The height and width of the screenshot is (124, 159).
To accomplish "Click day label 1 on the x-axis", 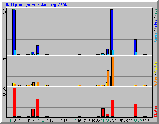I will [10, 121].
